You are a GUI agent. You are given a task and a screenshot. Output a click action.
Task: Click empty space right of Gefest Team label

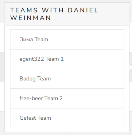pos(87,118)
